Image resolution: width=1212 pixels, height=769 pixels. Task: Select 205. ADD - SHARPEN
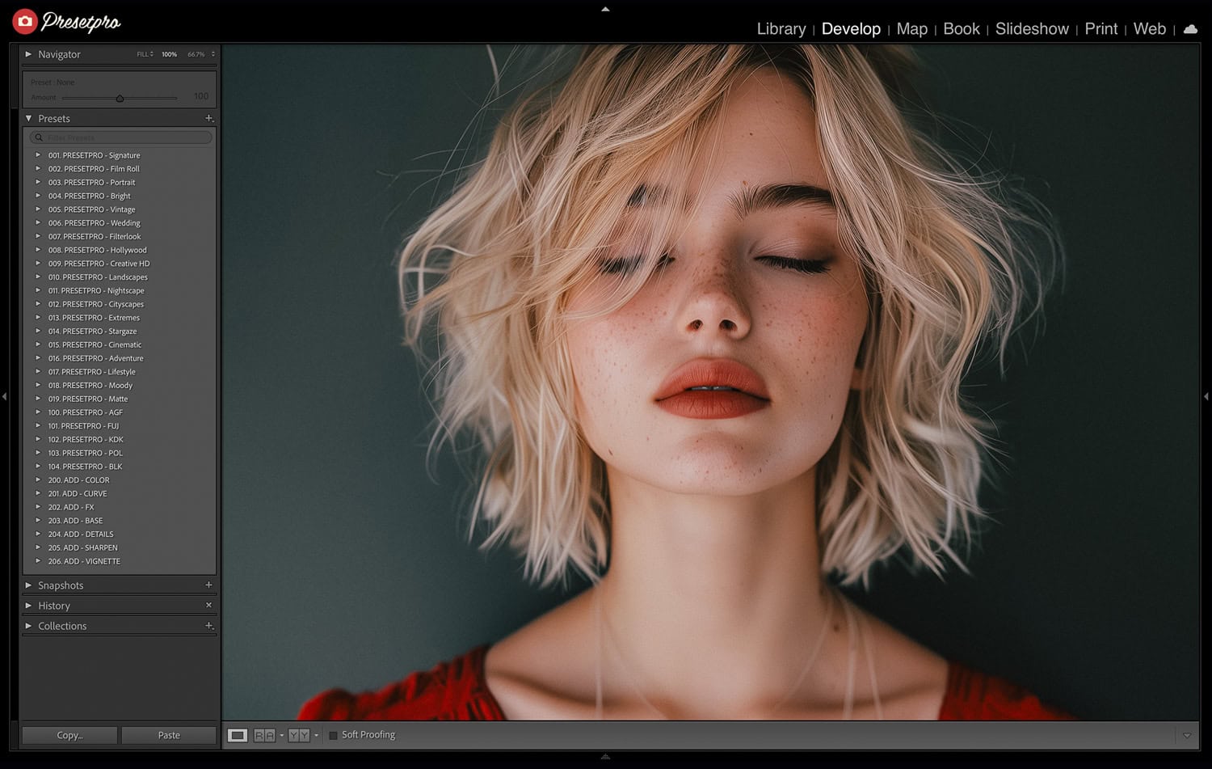[82, 547]
